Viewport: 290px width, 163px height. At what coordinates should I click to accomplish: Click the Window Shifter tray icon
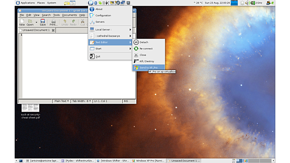pos(91,3)
